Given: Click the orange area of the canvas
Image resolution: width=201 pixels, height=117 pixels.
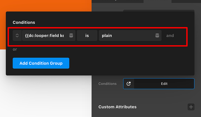Looking at the screenshot, I should [x=44, y=6].
